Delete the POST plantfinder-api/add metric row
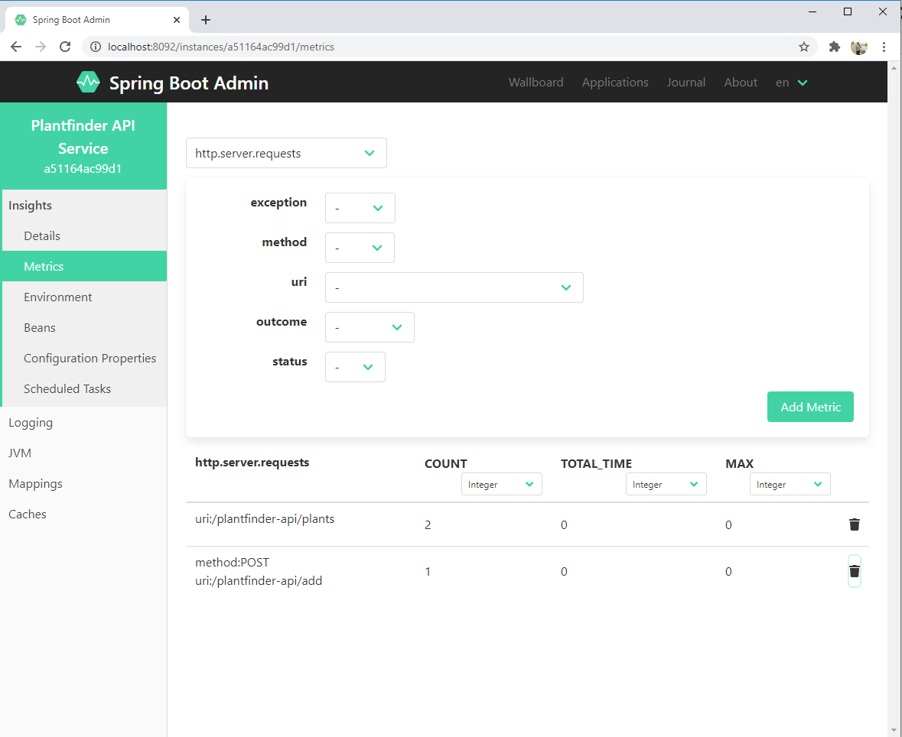Screen dimensions: 902x737 [x=855, y=570]
